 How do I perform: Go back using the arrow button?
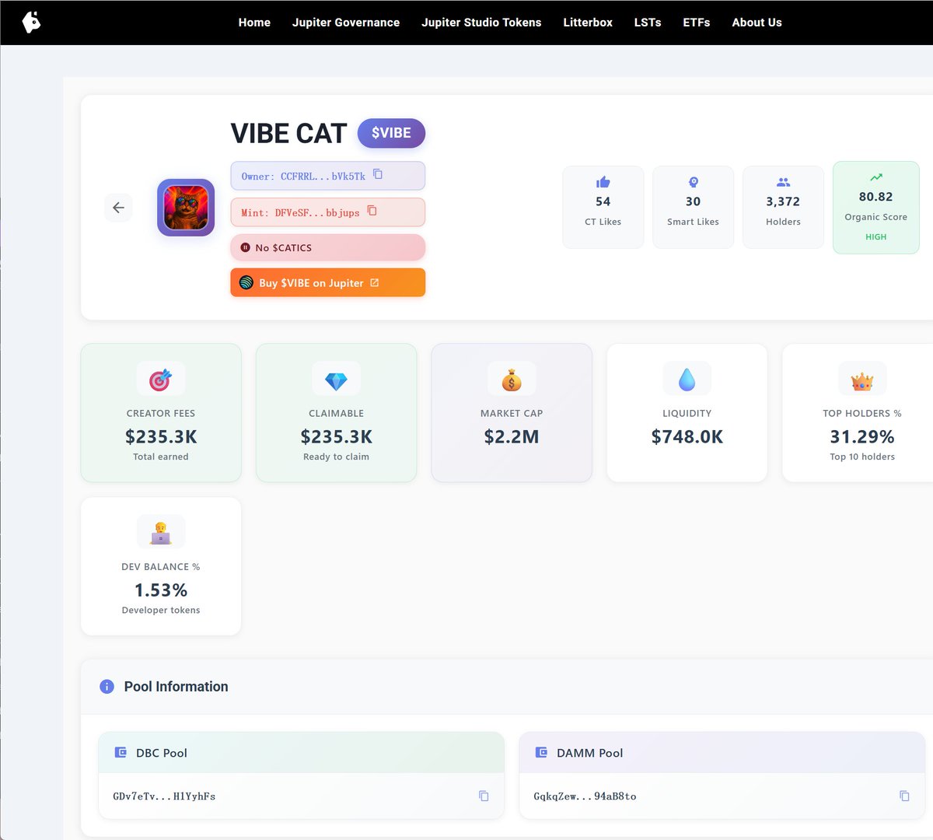click(x=118, y=208)
